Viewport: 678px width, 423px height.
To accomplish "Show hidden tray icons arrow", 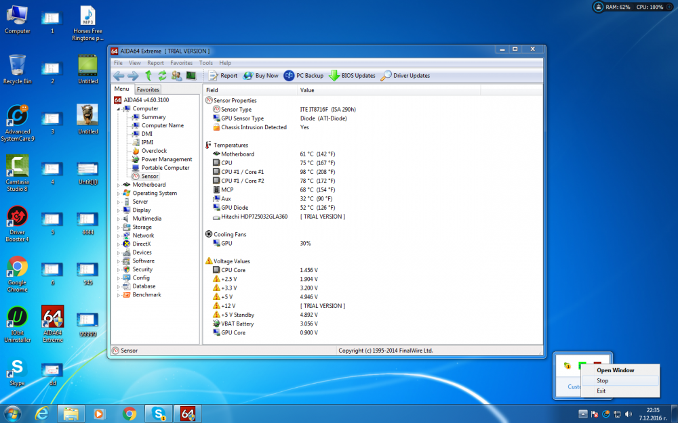I will point(583,414).
